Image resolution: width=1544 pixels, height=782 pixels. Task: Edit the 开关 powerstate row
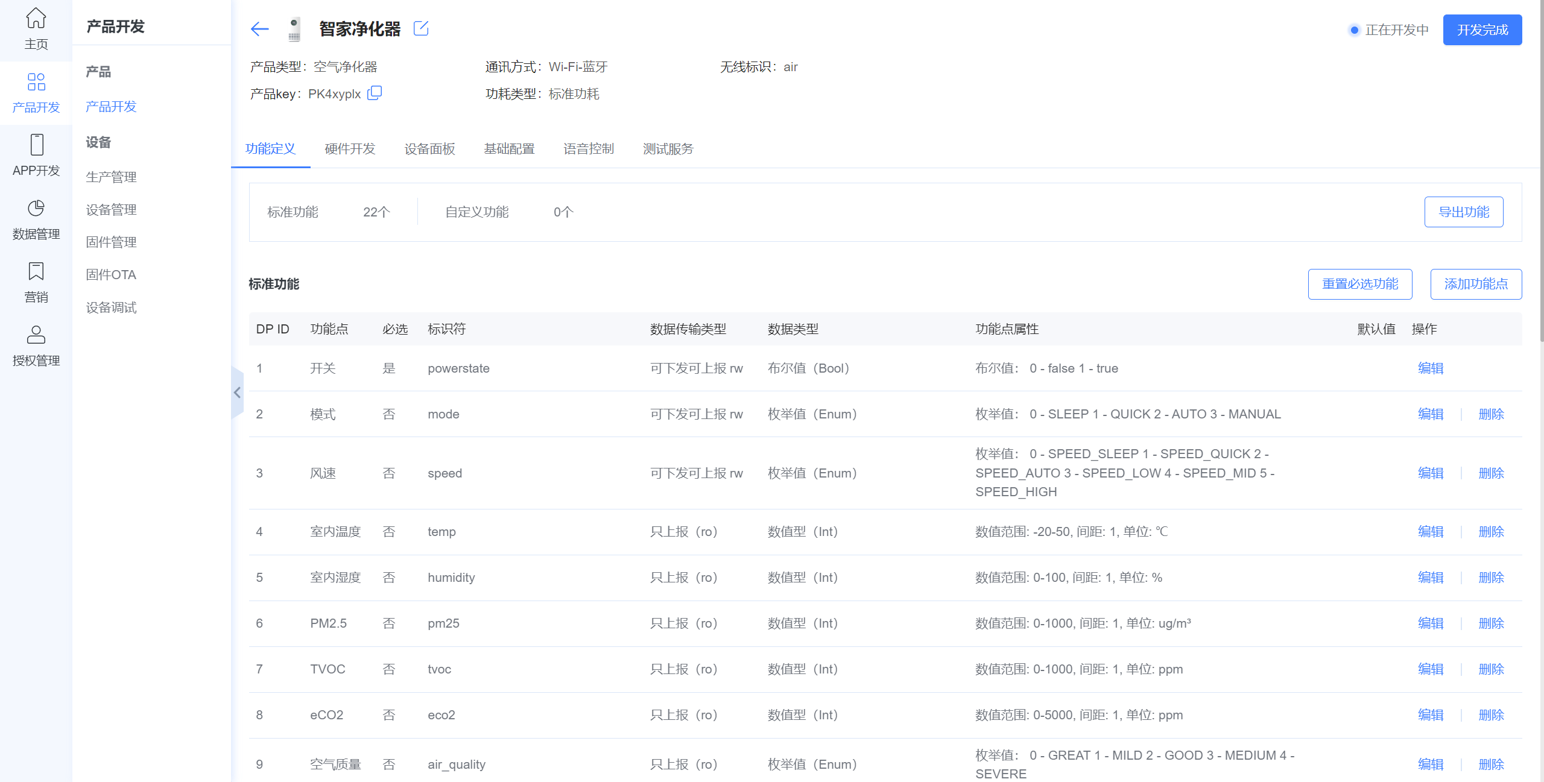(1431, 368)
